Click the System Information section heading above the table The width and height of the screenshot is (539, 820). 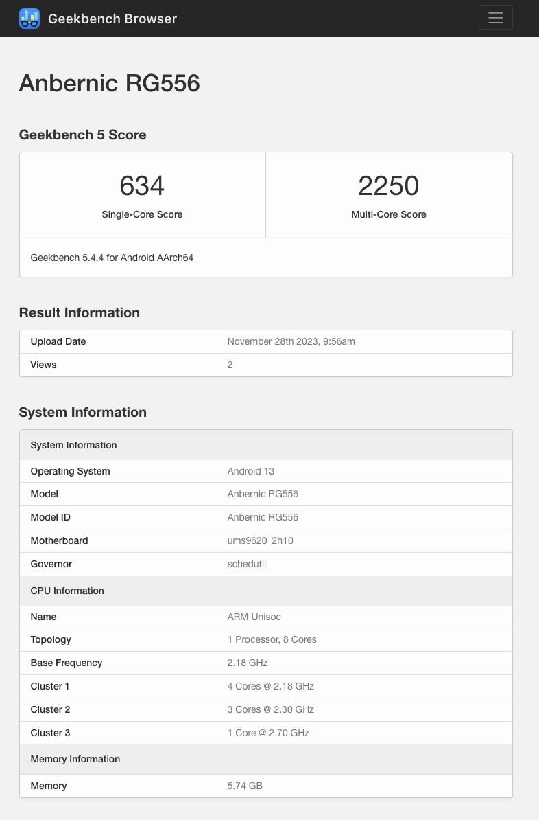pos(82,413)
